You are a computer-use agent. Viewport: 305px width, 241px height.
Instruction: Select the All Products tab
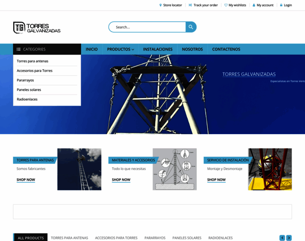click(x=31, y=238)
